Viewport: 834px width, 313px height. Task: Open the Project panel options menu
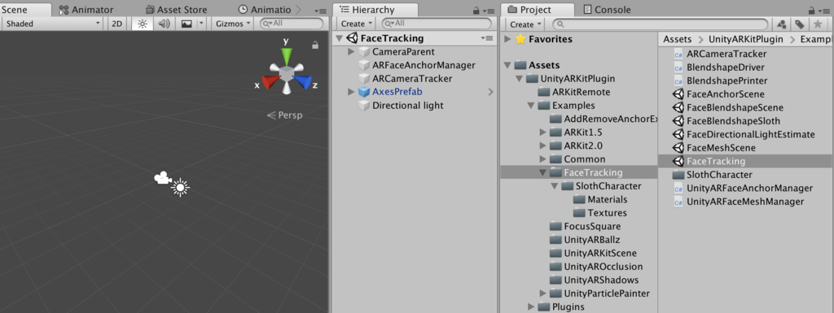click(824, 11)
